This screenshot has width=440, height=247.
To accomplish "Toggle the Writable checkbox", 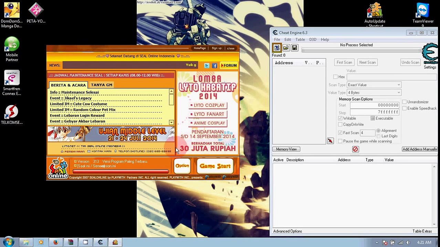I will 340,118.
